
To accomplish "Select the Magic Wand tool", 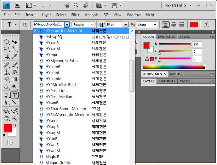I will pos(14,49).
